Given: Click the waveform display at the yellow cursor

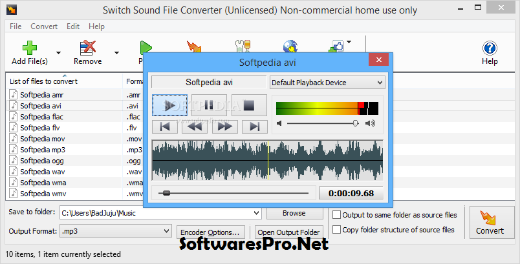Looking at the screenshot, I should 268,161.
